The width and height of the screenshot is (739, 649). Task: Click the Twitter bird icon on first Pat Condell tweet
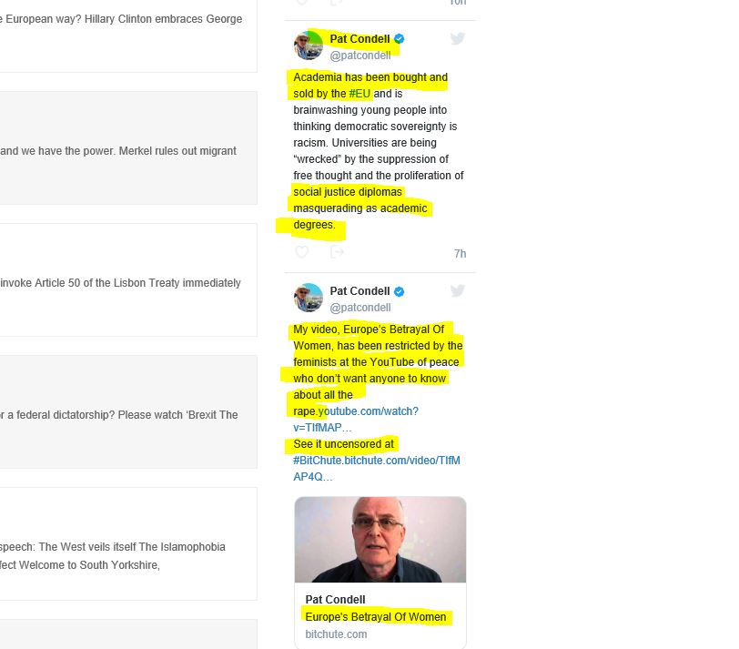pyautogui.click(x=457, y=38)
